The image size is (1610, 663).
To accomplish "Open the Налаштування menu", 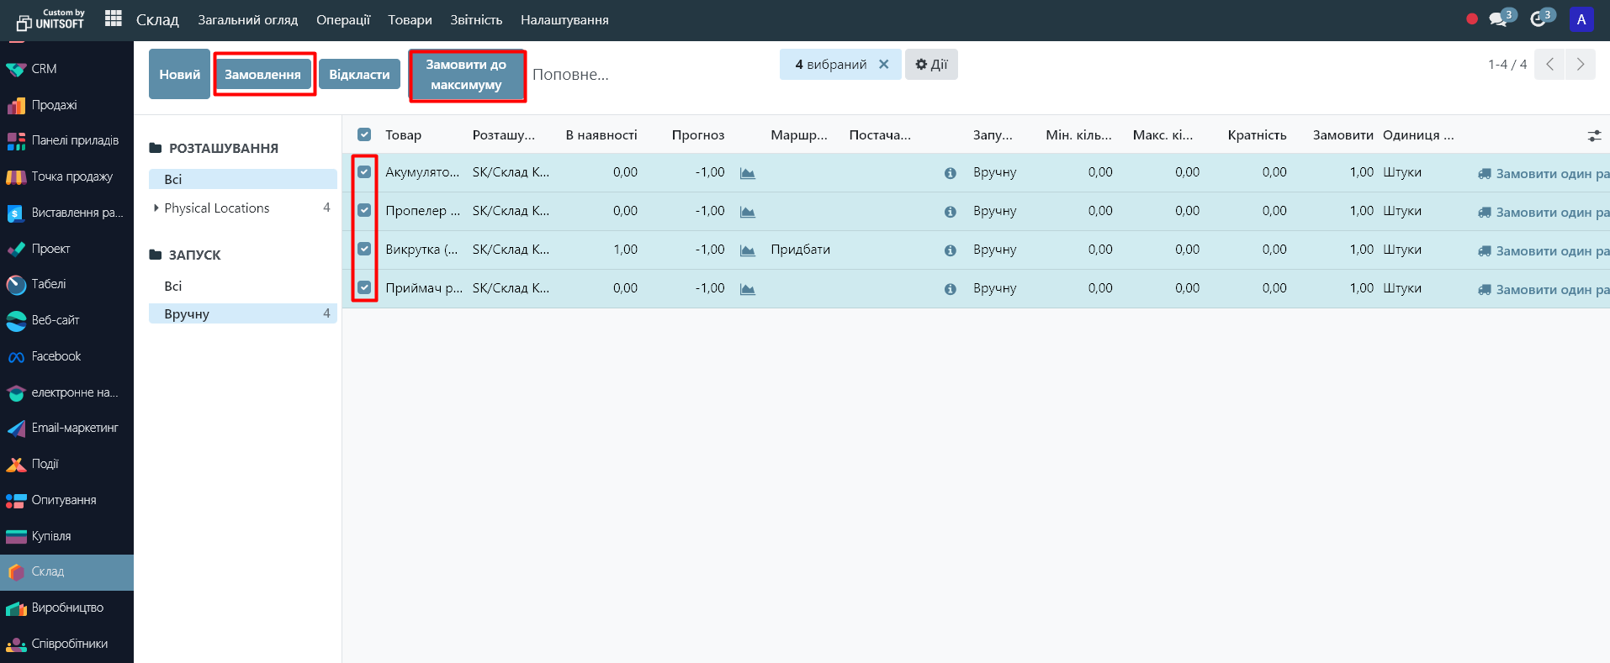I will [564, 20].
